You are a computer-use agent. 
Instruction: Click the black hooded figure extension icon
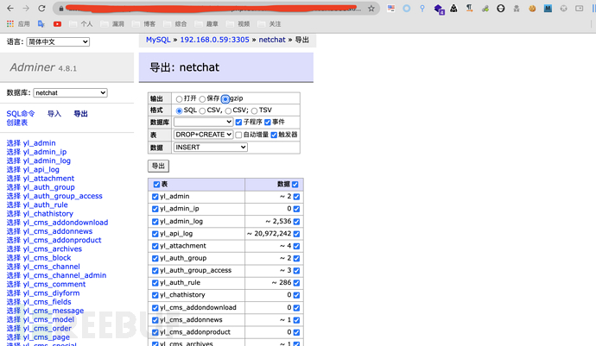point(453,9)
